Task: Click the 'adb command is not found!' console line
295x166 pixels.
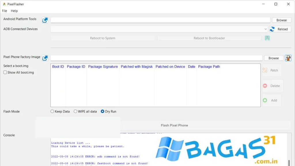Action: click(95, 156)
